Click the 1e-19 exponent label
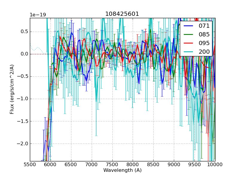Screen dimensions: 239x179 point(38,15)
